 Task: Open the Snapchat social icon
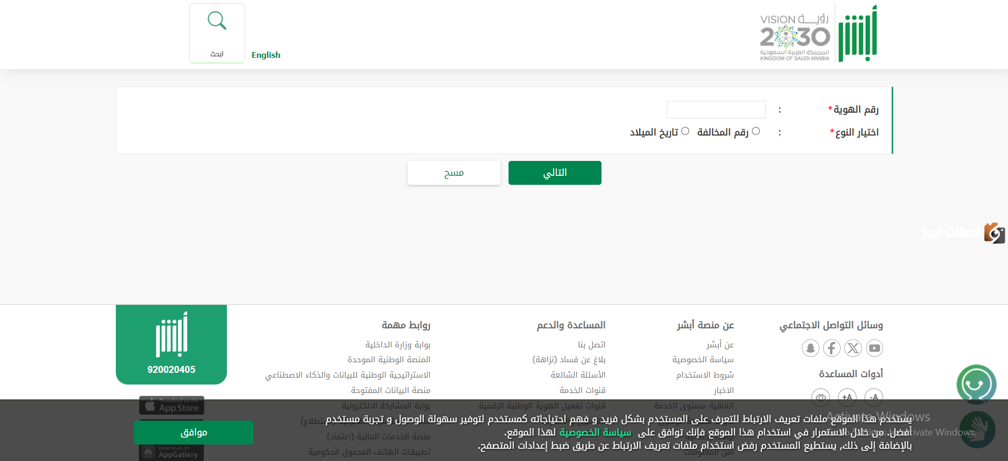810,348
